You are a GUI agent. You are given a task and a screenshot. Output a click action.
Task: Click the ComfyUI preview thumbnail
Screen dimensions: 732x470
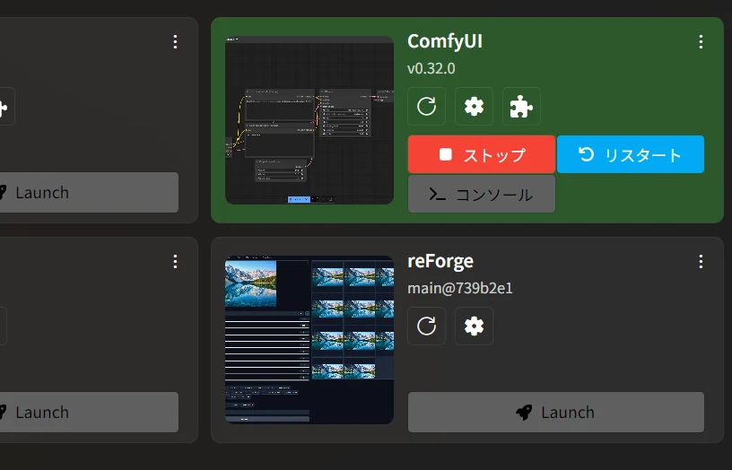tap(309, 120)
